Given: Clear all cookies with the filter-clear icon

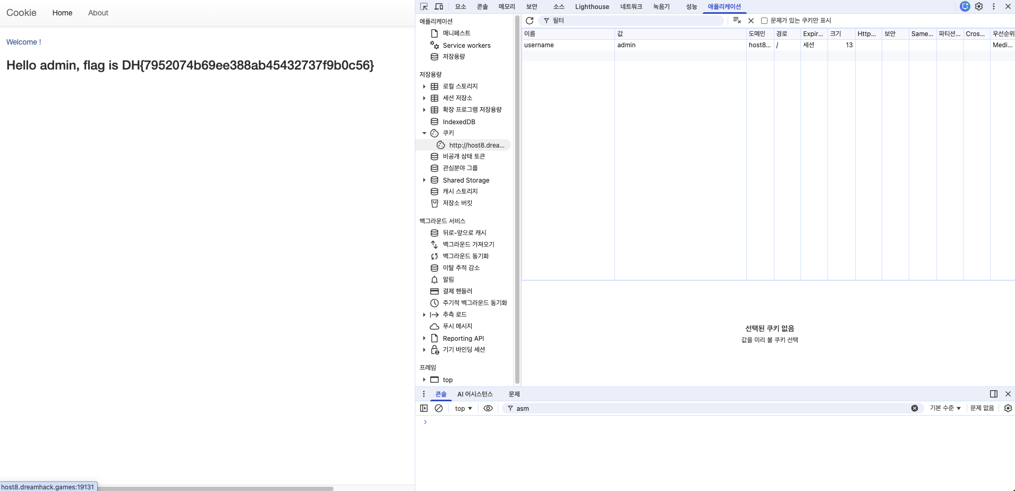Looking at the screenshot, I should [737, 21].
